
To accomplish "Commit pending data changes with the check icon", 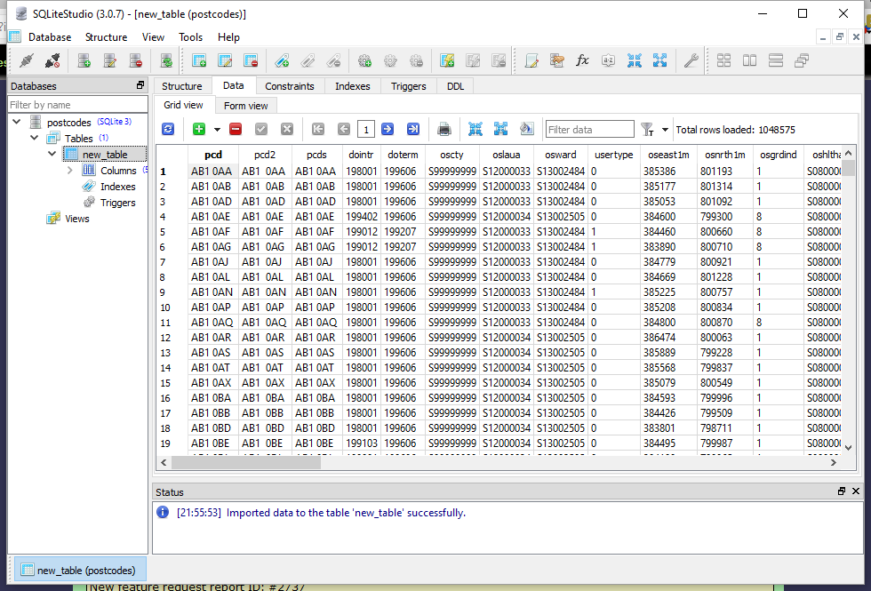I will pos(261,129).
